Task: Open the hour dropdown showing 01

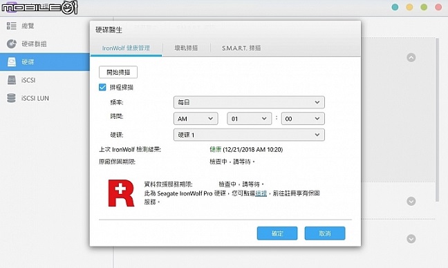Action: click(249, 118)
